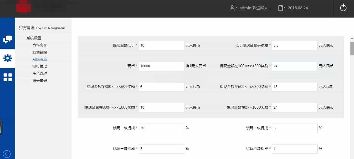Open 账号管理 from the sidebar
Image resolution: width=354 pixels, height=159 pixels.
pos(40,81)
